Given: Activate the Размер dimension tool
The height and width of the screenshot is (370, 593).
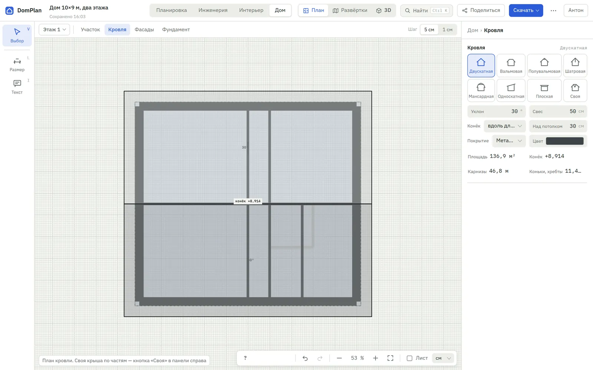Looking at the screenshot, I should tap(17, 64).
